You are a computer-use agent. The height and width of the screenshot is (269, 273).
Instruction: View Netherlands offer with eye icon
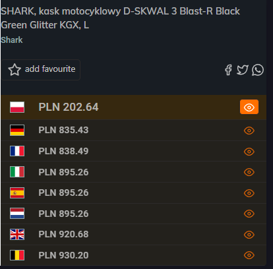tap(249, 214)
